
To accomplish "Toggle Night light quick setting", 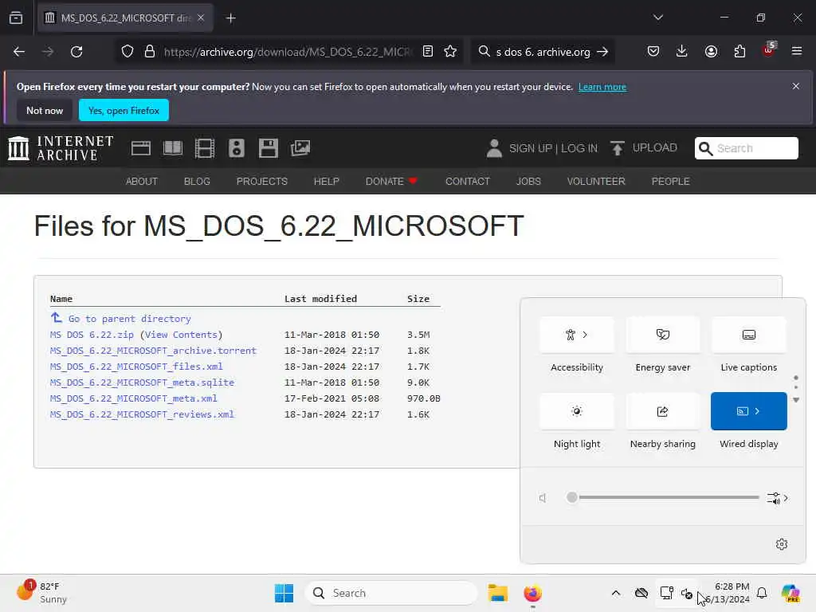I will click(577, 411).
